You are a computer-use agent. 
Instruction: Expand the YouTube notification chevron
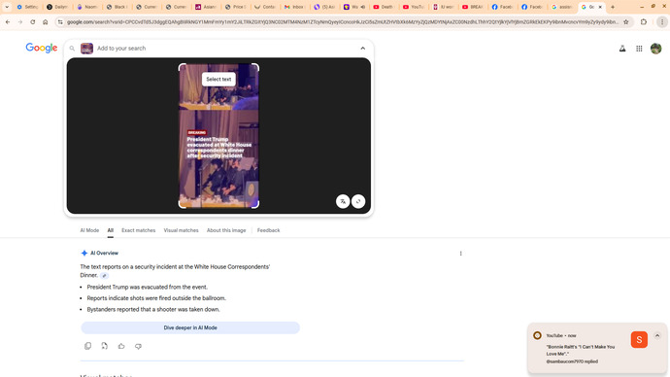click(657, 335)
